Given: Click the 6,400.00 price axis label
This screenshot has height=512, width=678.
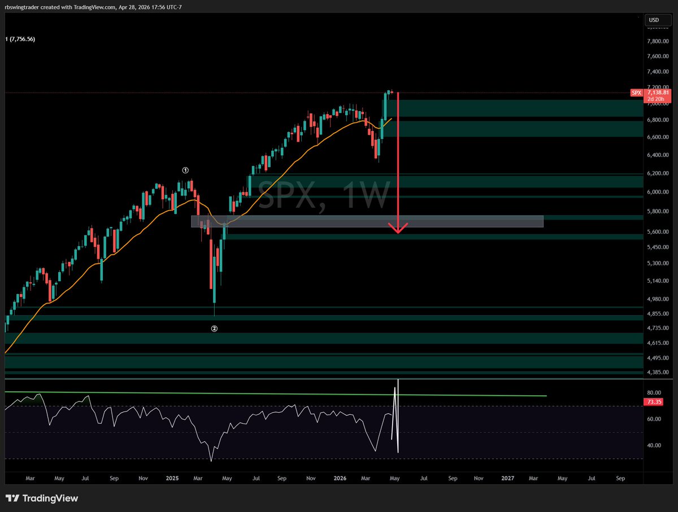Looking at the screenshot, I should click(659, 155).
